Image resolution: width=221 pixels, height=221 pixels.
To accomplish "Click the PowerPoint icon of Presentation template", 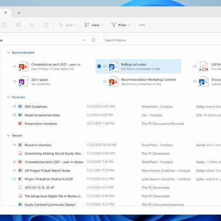I will click(x=20, y=123).
